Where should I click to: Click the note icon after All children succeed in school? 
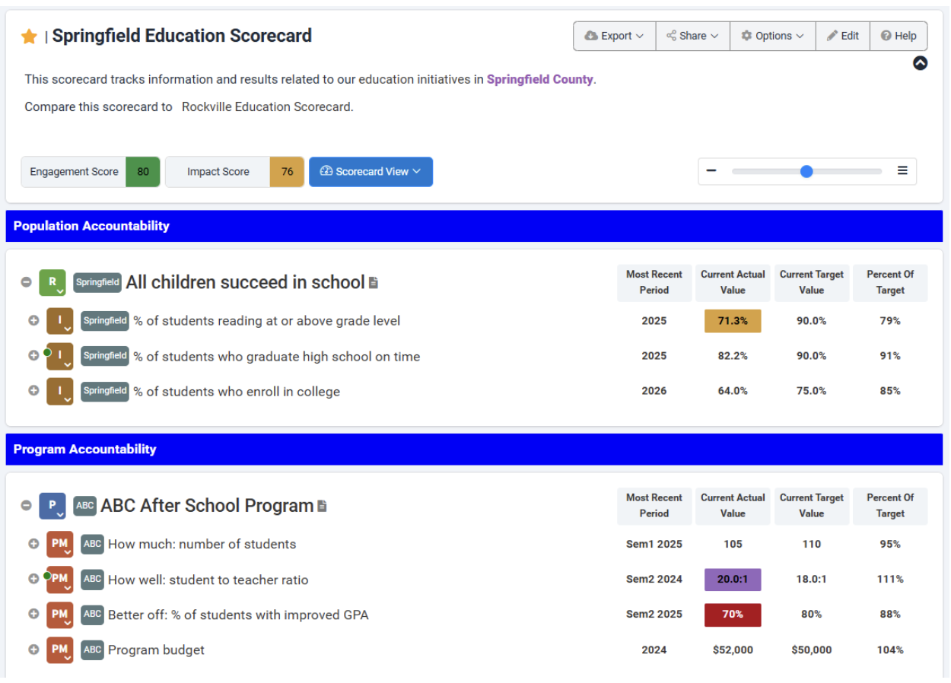374,283
